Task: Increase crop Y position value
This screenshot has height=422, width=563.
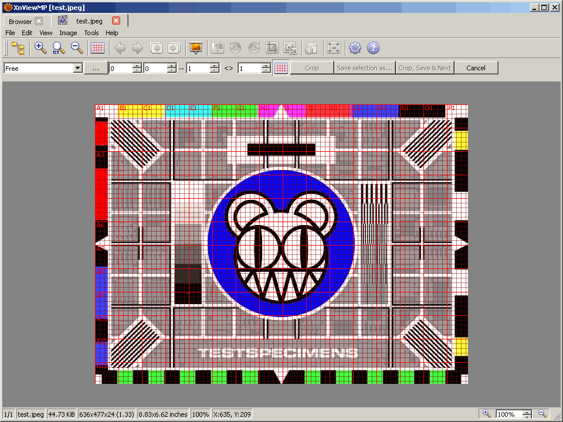Action: pos(172,66)
